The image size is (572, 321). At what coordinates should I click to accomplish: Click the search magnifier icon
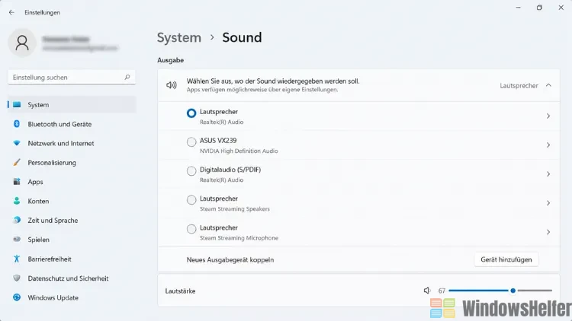tap(127, 77)
